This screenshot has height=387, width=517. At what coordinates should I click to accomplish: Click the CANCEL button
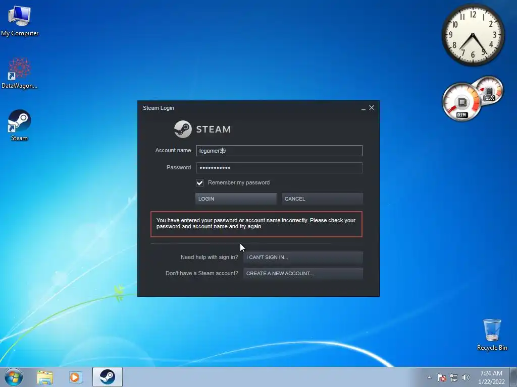[322, 199]
